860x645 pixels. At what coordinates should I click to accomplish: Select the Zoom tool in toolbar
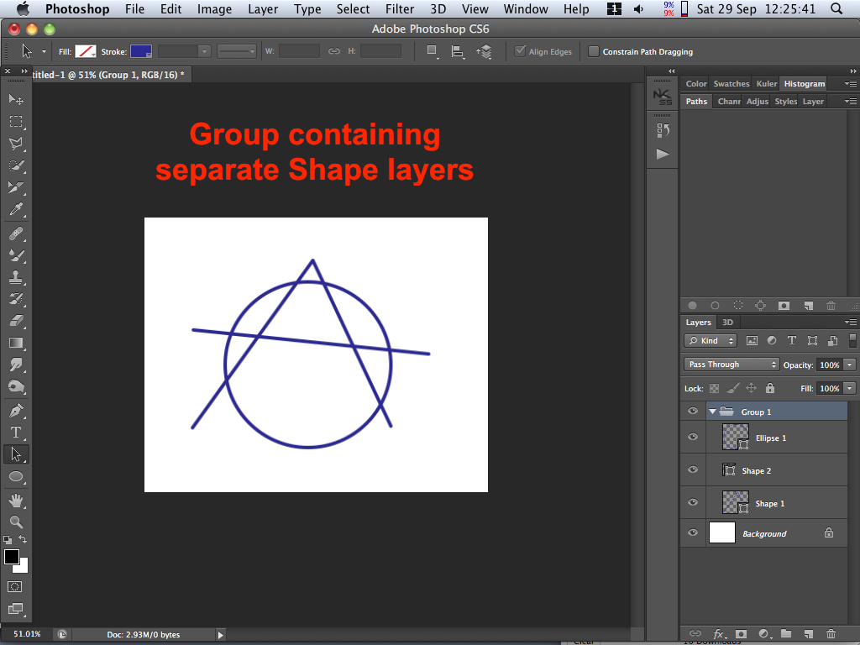pyautogui.click(x=15, y=522)
